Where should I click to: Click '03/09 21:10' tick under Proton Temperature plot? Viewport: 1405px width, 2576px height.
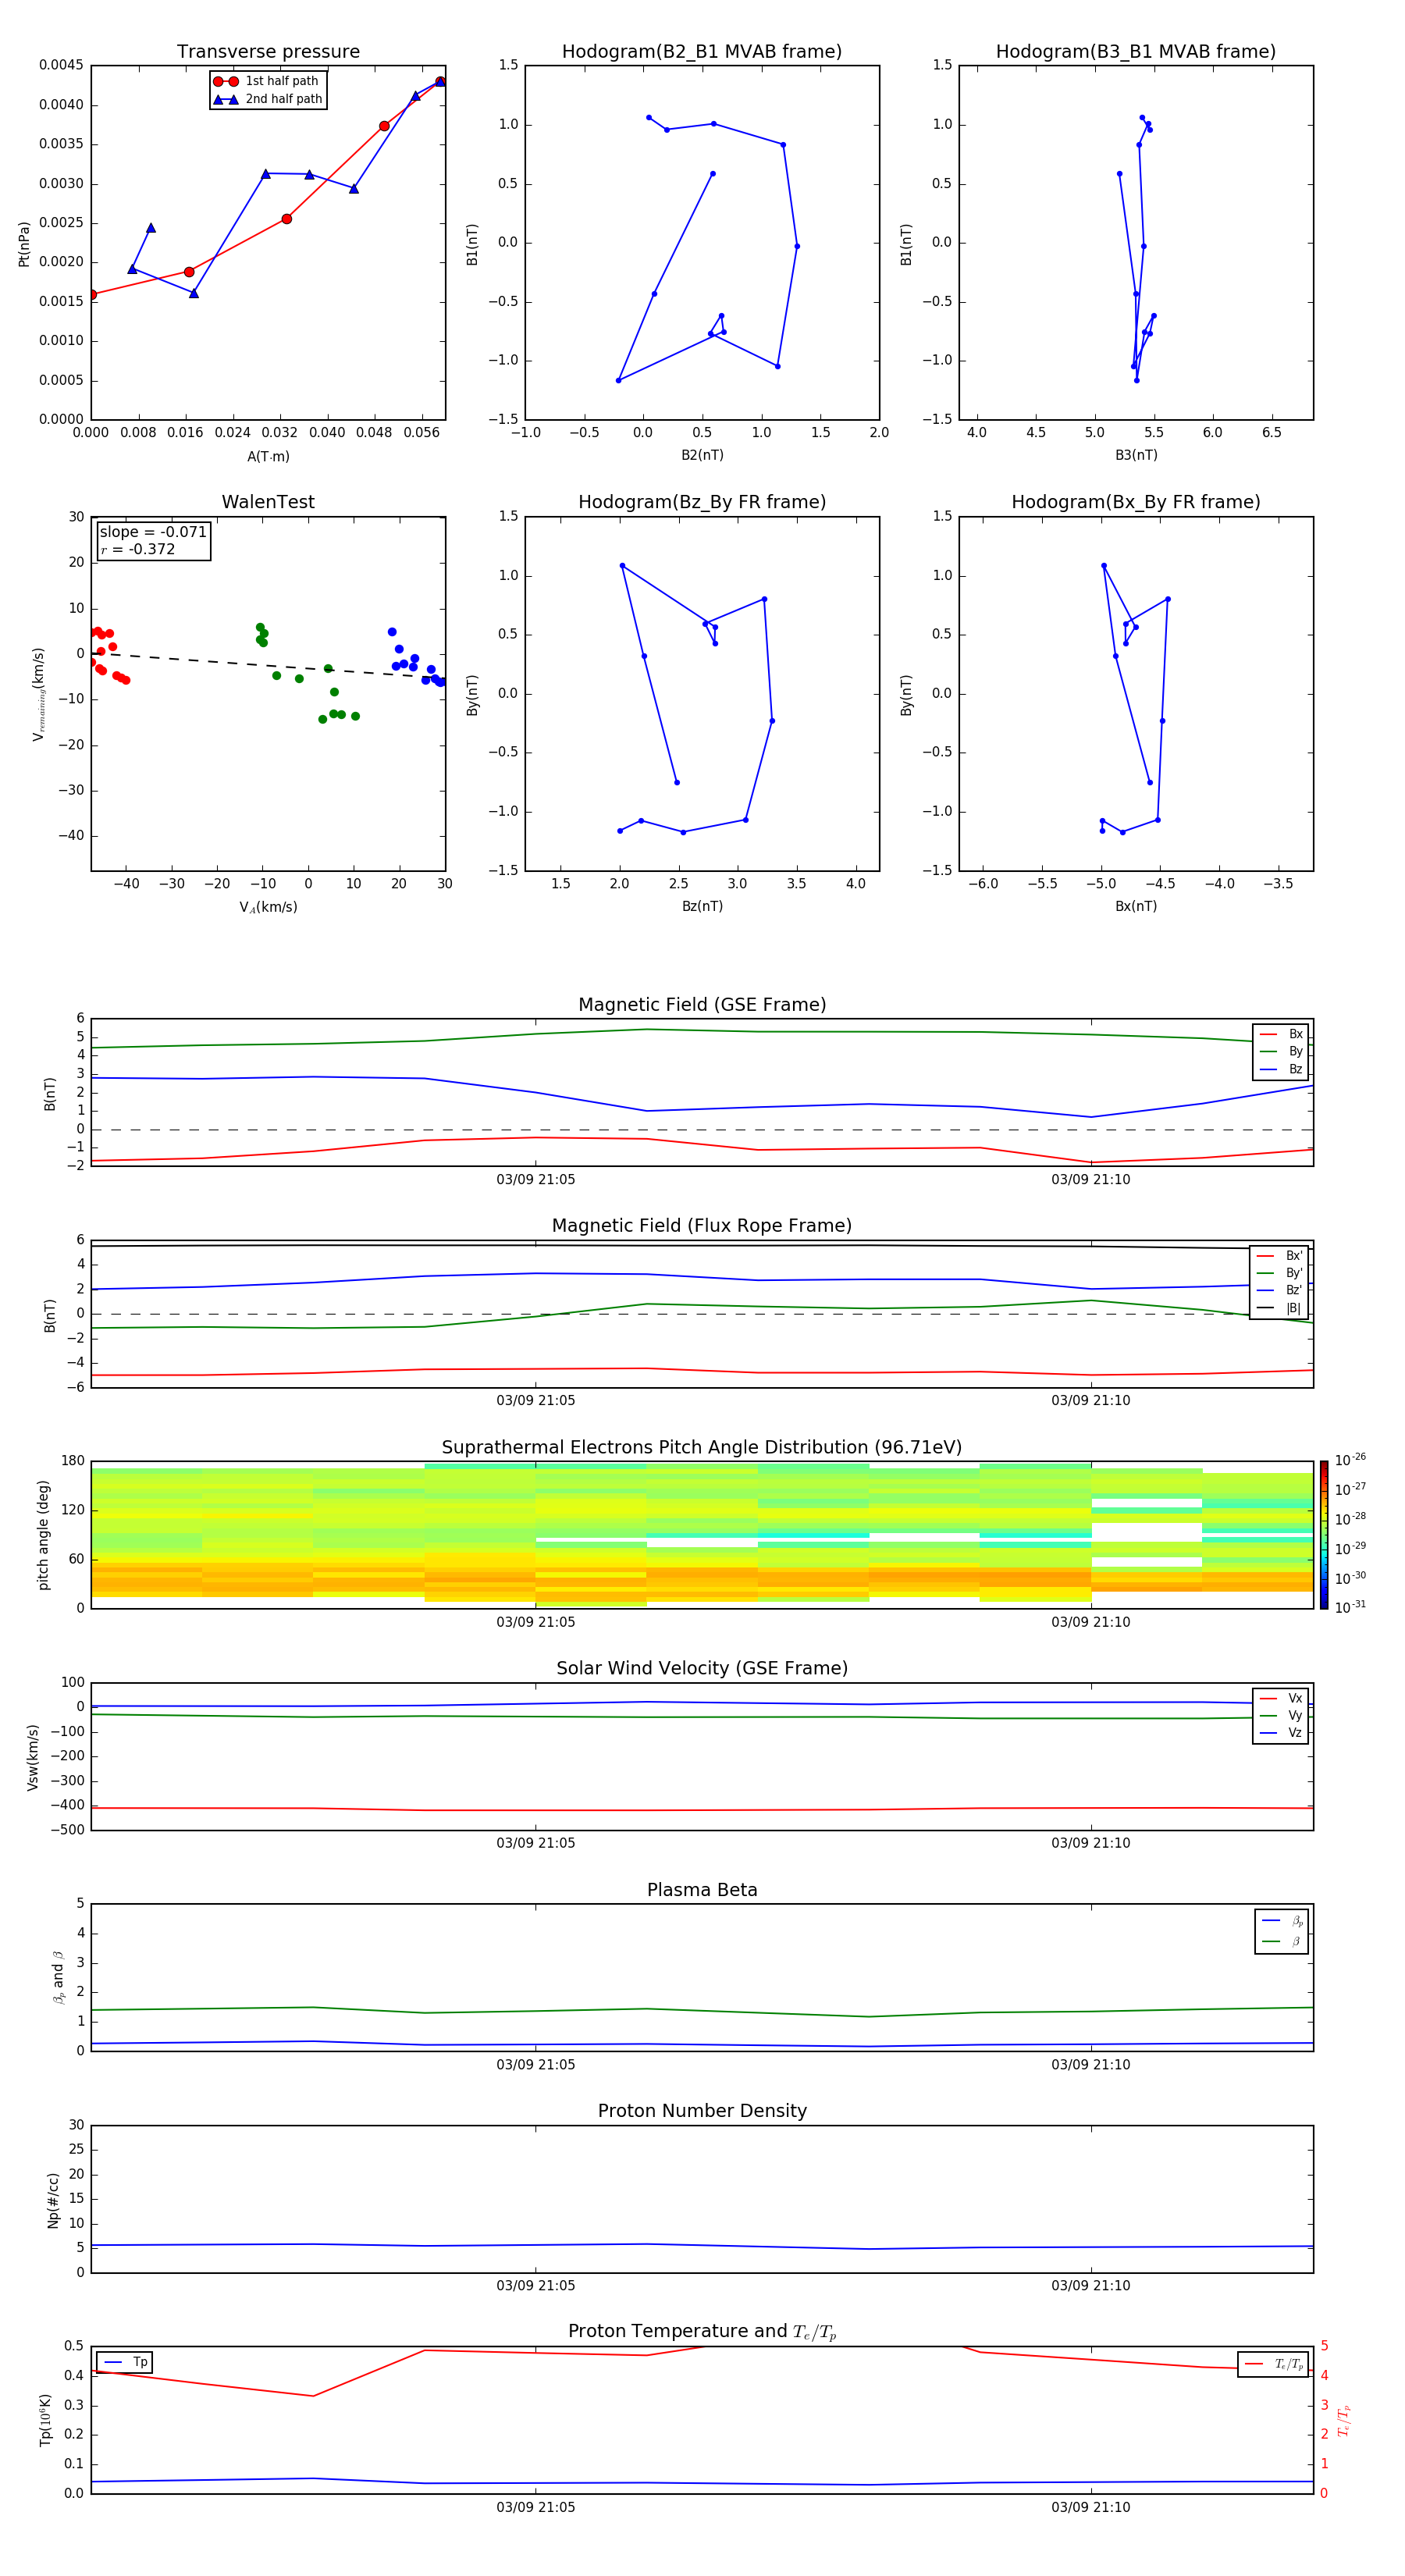tap(1091, 2507)
